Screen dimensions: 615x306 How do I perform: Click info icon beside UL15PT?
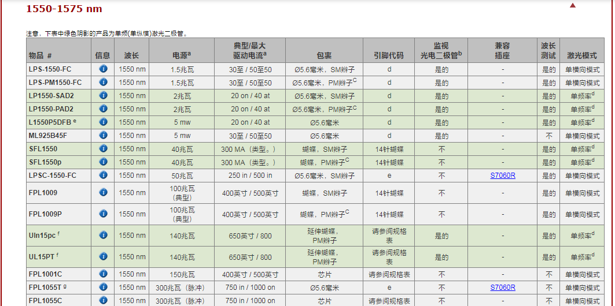click(x=103, y=257)
